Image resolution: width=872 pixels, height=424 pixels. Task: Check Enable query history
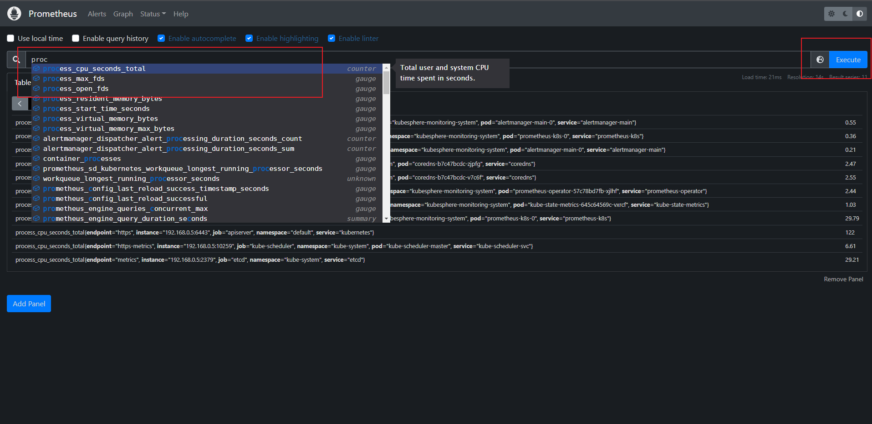tap(76, 39)
